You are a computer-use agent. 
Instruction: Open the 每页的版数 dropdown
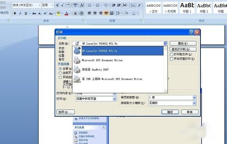click(194, 98)
